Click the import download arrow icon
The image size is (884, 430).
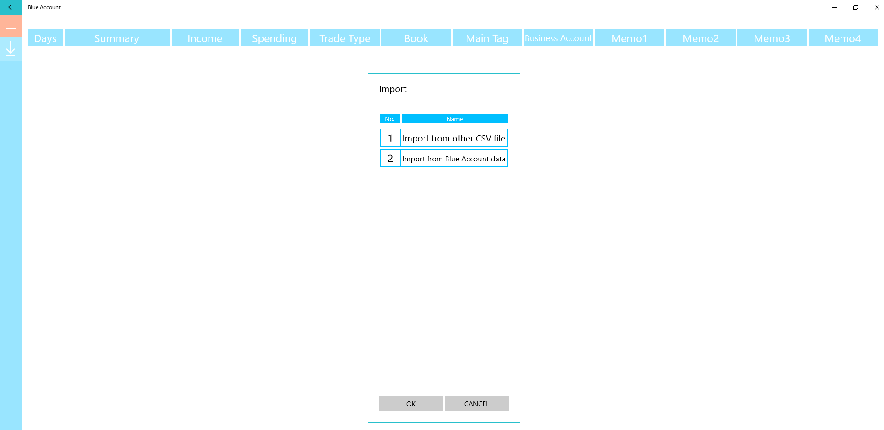(11, 49)
